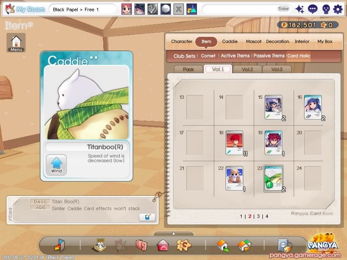Click the Titanboo(R) caddie card preview
This screenshot has height=260, width=347.
tap(86, 116)
